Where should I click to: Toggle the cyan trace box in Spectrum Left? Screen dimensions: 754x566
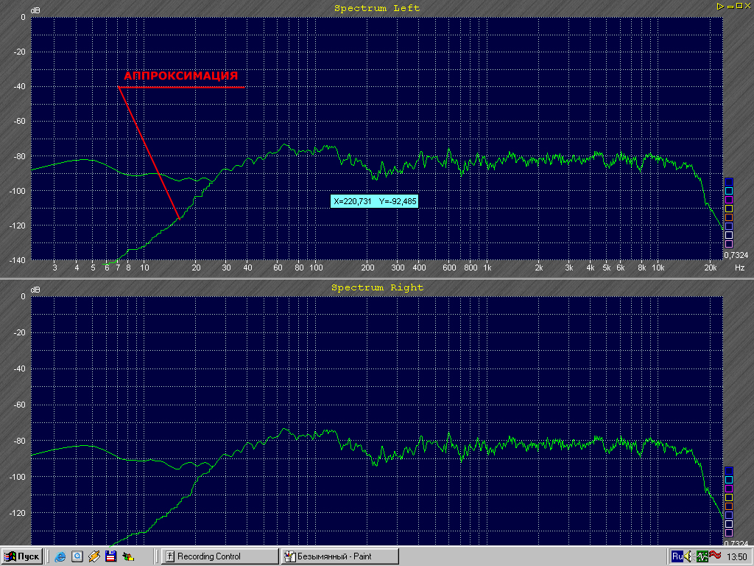(x=729, y=191)
